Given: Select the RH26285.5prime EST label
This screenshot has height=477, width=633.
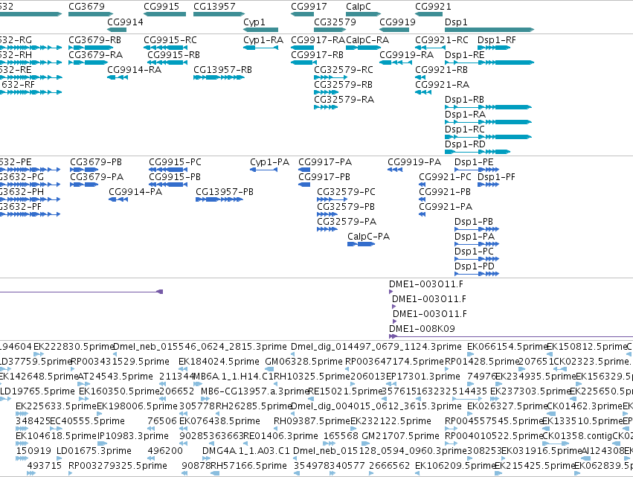Looking at the screenshot, I should (254, 406).
